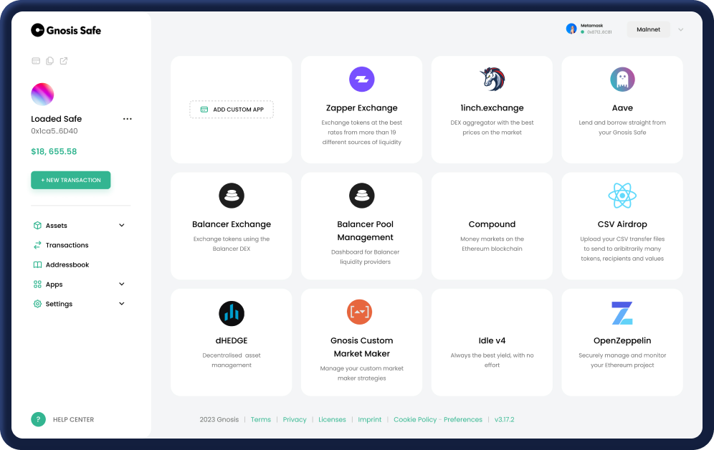This screenshot has width=714, height=450.
Task: Click the Aave ghost icon
Action: (x=622, y=79)
